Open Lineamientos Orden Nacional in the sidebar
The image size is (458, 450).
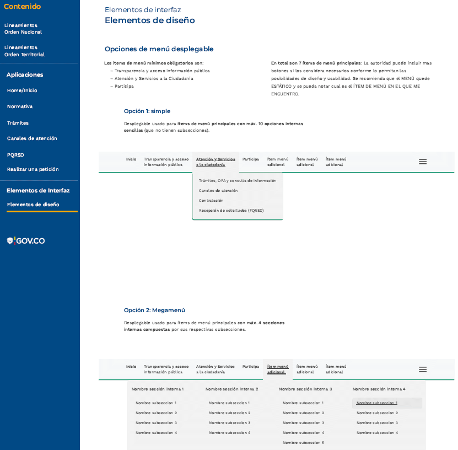click(x=23, y=29)
